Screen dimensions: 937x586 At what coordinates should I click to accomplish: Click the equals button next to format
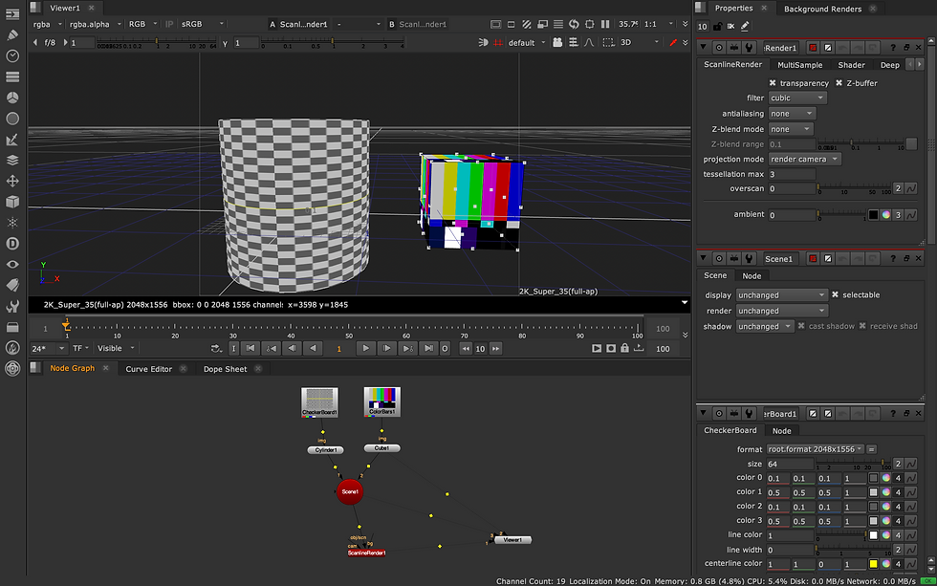click(871, 449)
